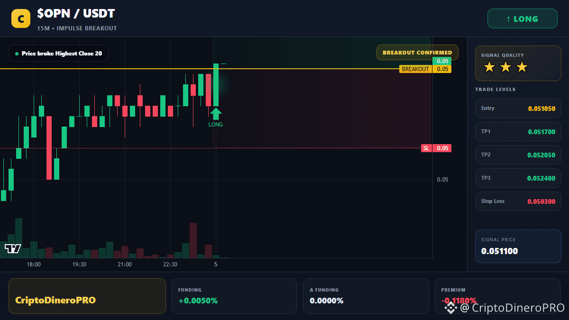Click the first signal quality star
Screen dimensions: 569x320
[489, 67]
